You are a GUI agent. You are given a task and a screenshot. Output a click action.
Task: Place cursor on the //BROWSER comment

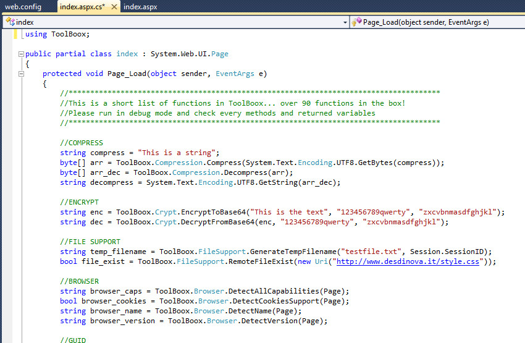(79, 281)
